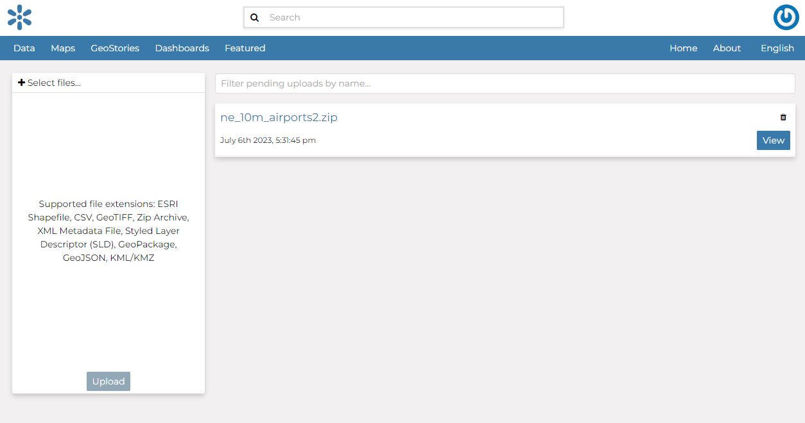
Task: Open the Featured menu
Action: [x=245, y=48]
